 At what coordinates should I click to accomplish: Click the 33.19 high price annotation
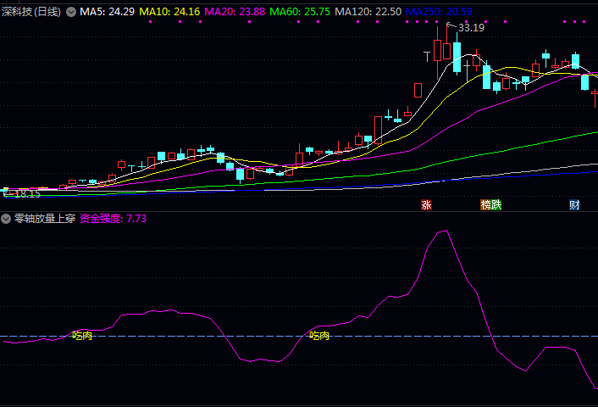pos(471,27)
